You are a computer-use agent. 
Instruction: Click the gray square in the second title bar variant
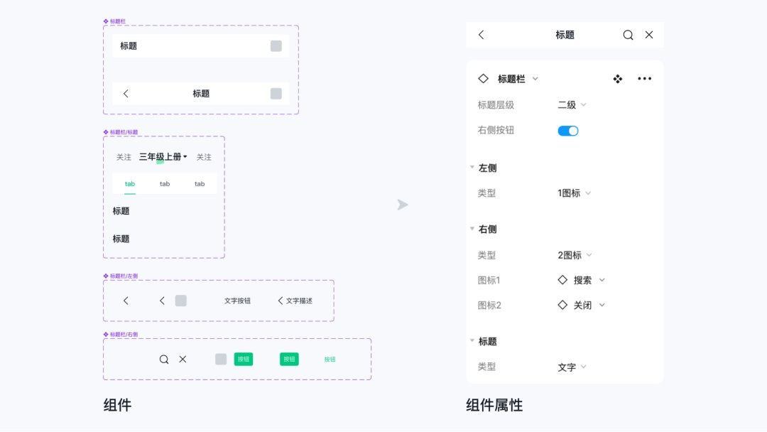(276, 94)
